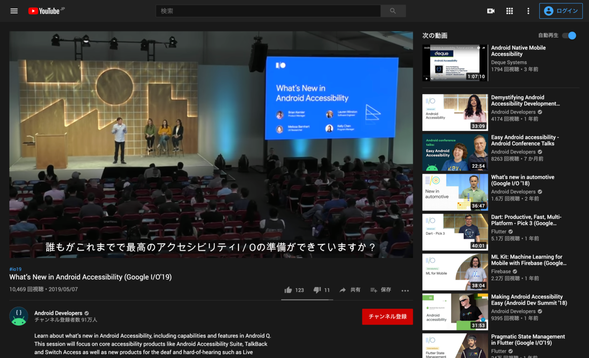589x358 pixels.
Task: Open the Android Developers channel name link
Action: [58, 313]
